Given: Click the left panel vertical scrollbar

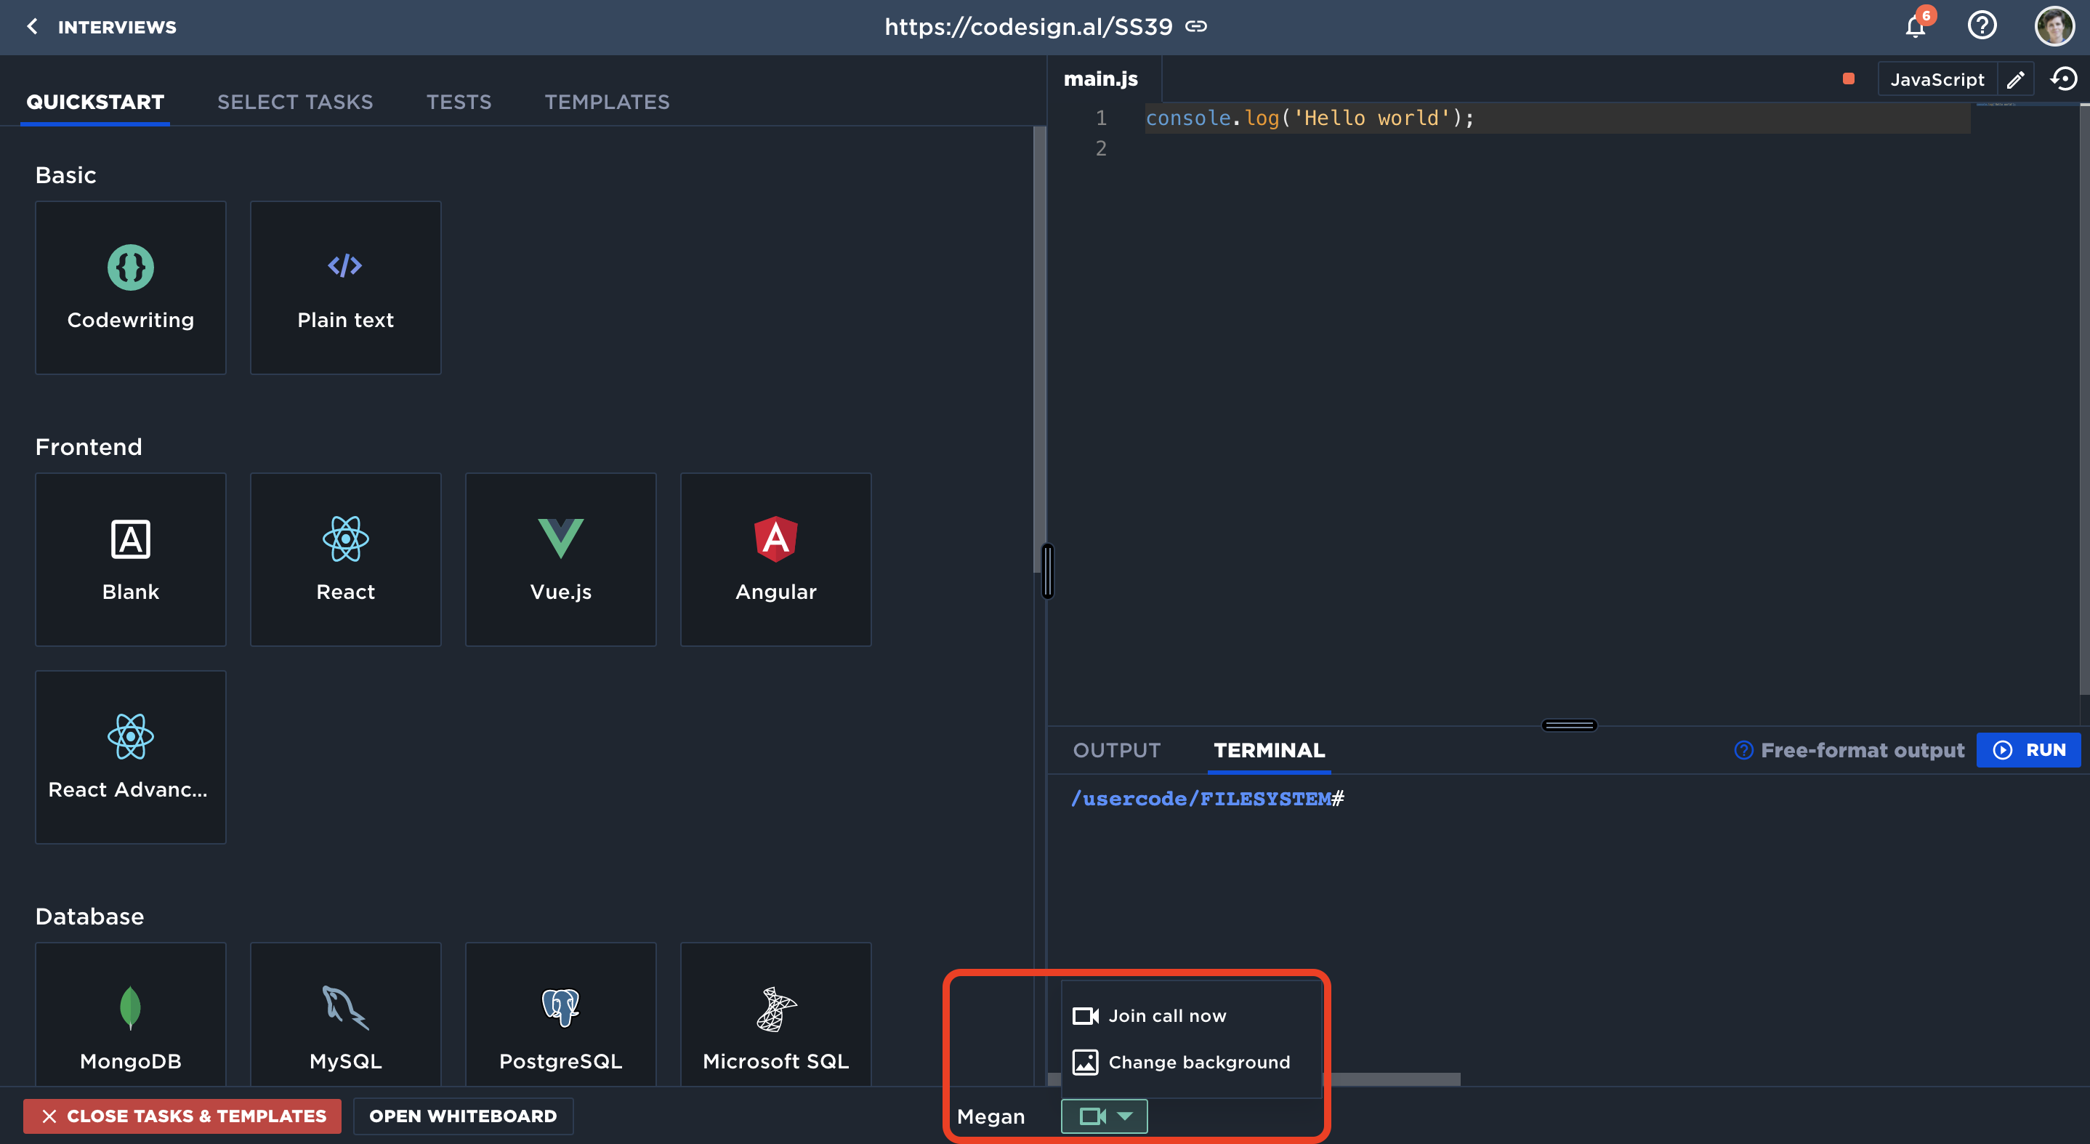Looking at the screenshot, I should tap(1039, 349).
